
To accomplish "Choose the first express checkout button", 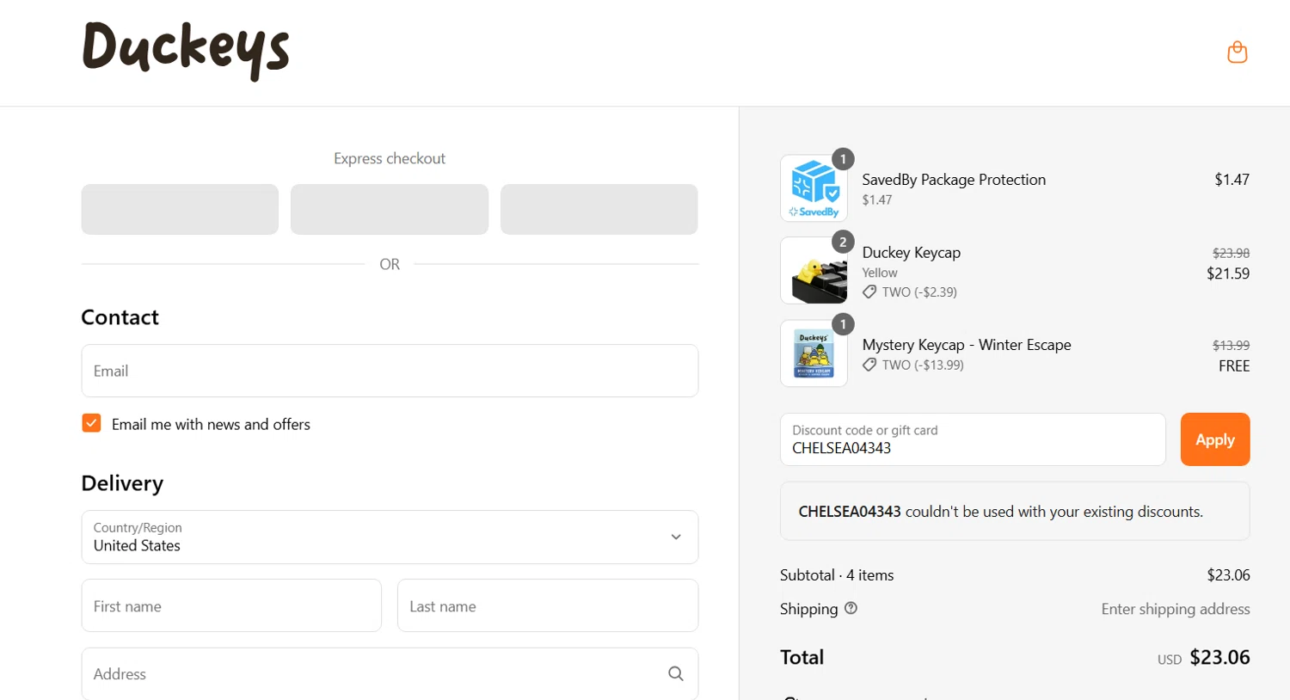I will pos(180,209).
